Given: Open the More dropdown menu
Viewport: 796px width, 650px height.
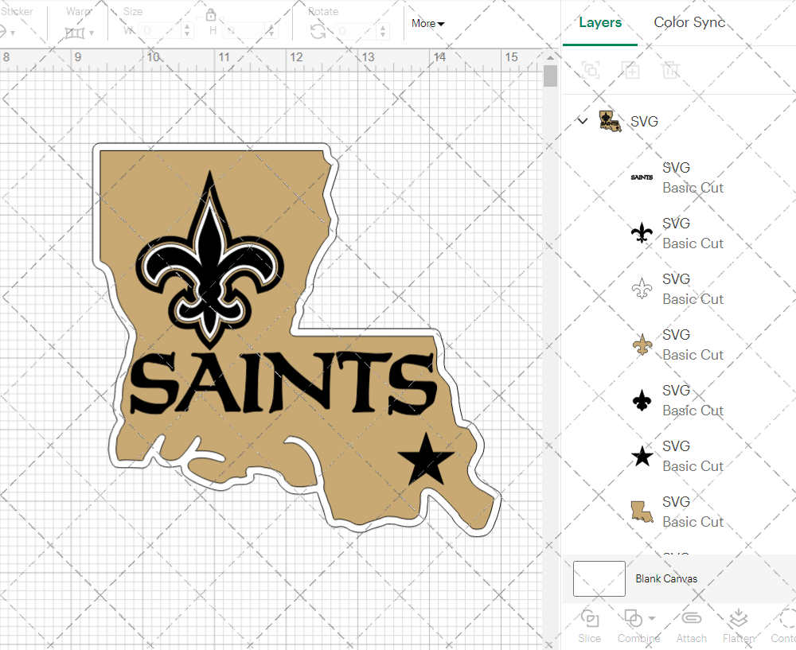Looking at the screenshot, I should pos(427,24).
